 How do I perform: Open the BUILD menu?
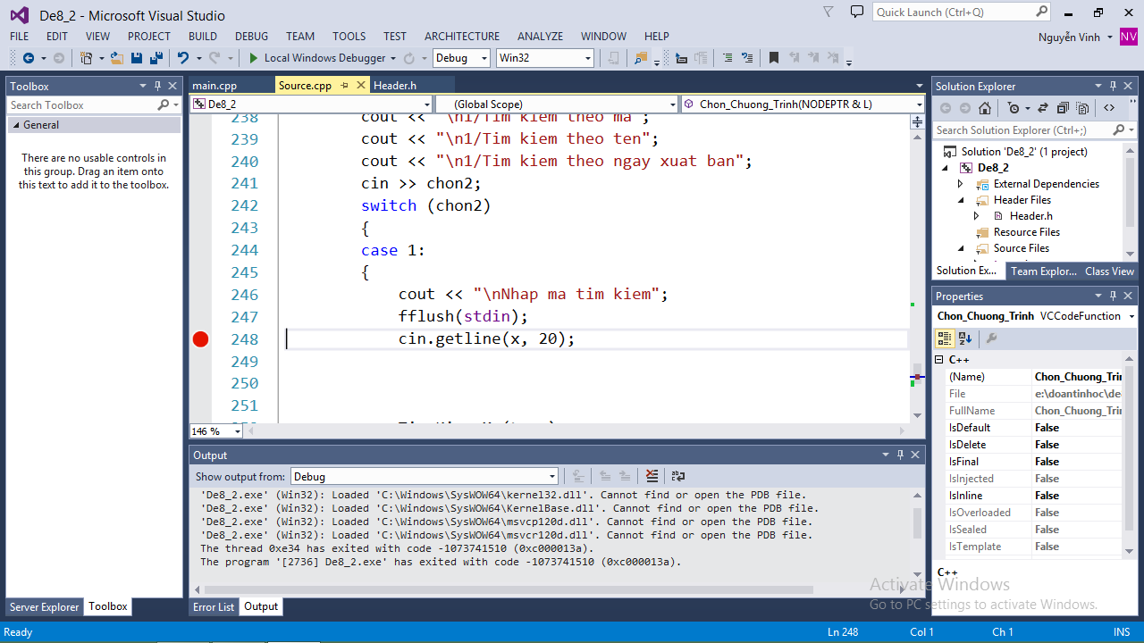pyautogui.click(x=202, y=37)
